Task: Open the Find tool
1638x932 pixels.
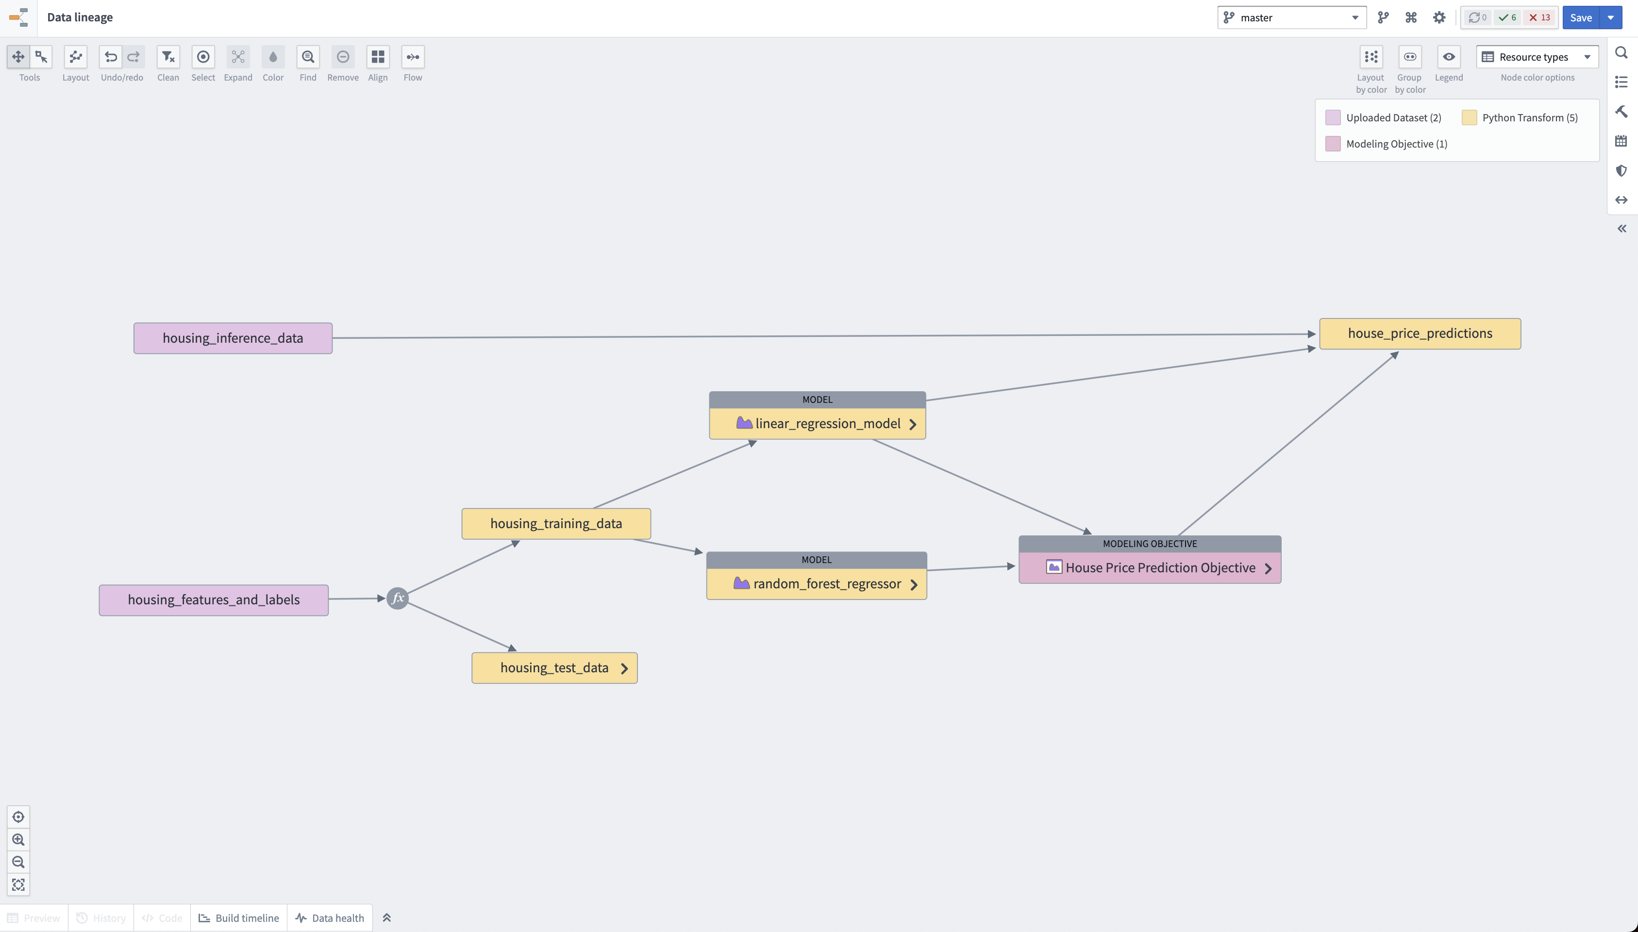Action: pos(308,57)
